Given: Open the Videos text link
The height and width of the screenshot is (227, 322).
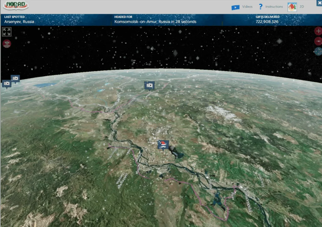Looking at the screenshot, I should tap(247, 7).
